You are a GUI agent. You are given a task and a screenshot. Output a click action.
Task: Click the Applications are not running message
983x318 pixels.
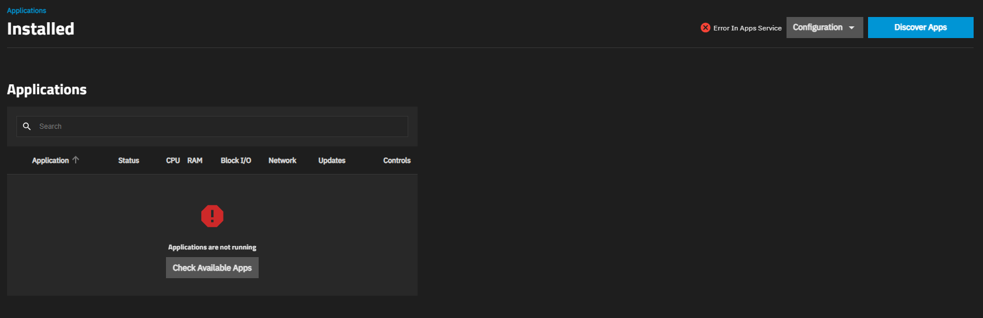coord(212,247)
